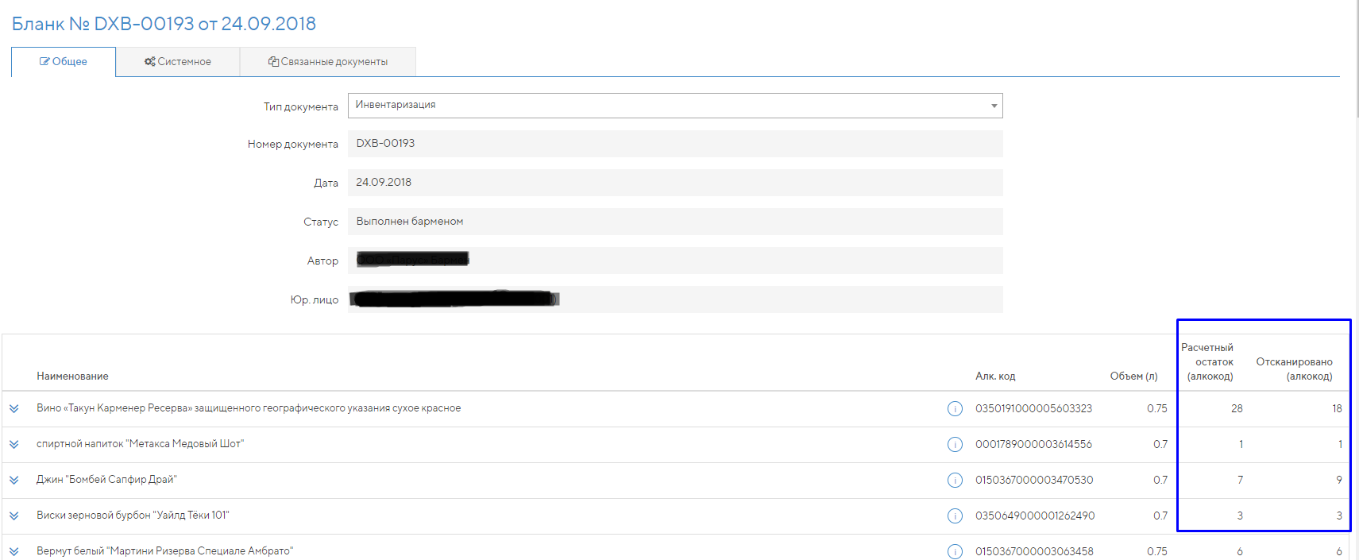Expand the Уайлд Тёки 101 bourbon row

tap(14, 516)
